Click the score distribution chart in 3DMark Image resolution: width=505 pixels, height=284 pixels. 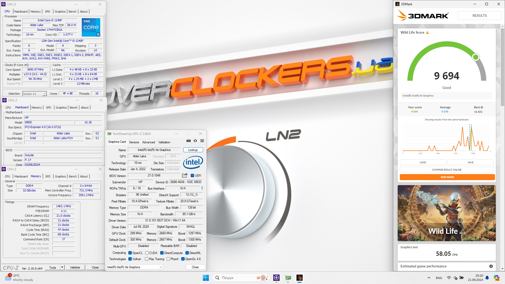[x=447, y=139]
